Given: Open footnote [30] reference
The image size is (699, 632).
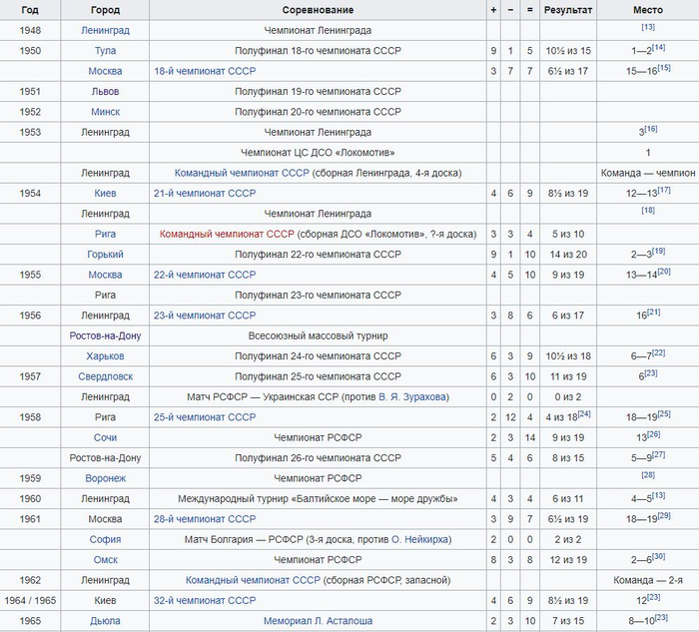Looking at the screenshot, I should coord(658,557).
